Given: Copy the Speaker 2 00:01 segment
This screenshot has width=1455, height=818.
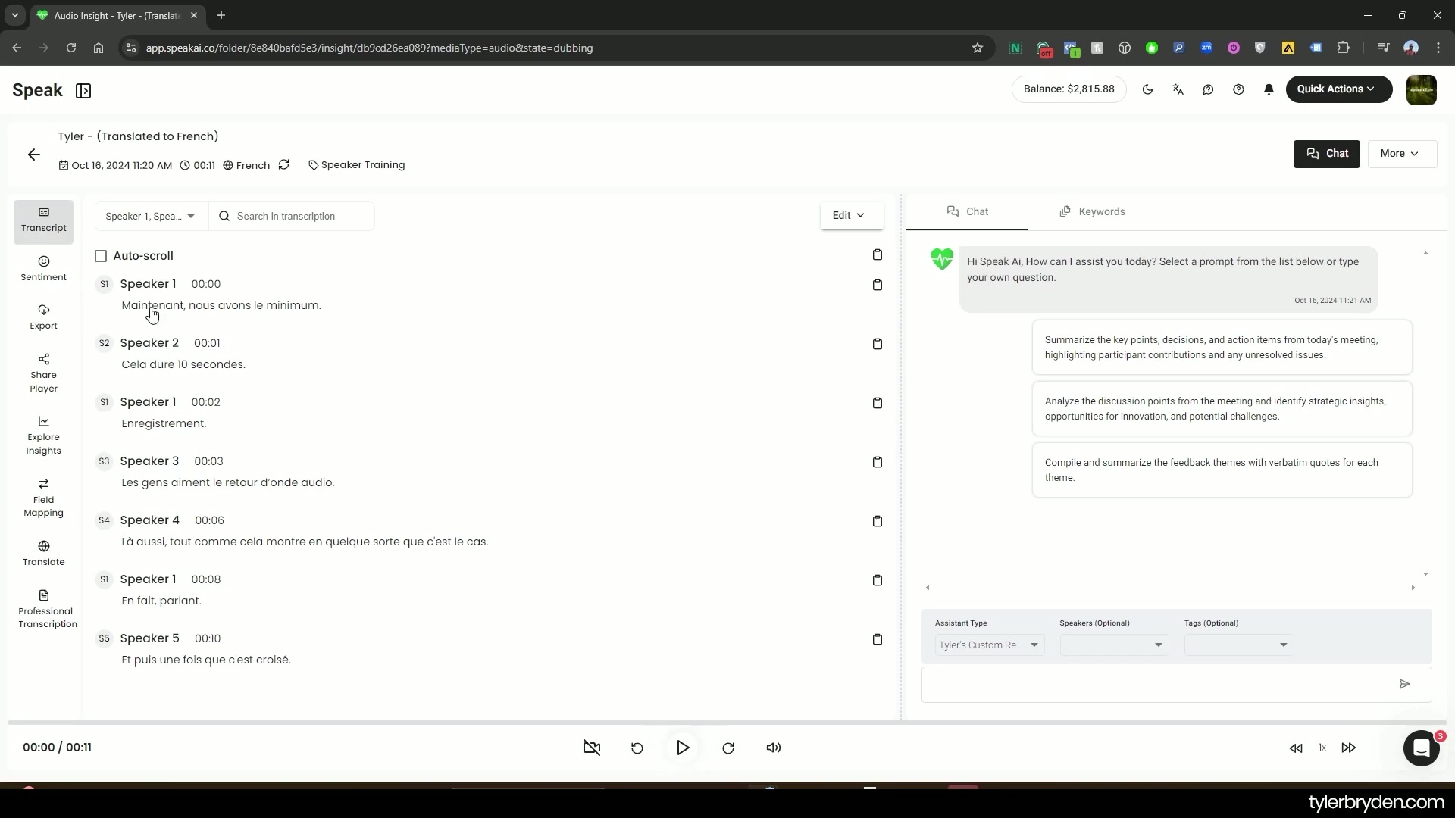Looking at the screenshot, I should [878, 344].
